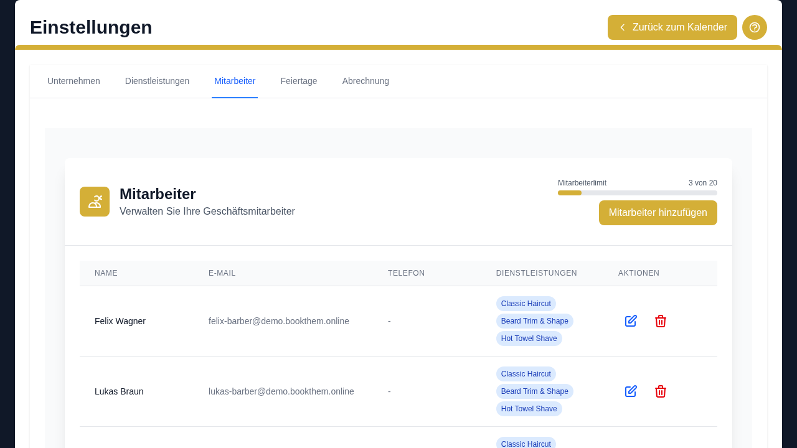Viewport: 797px width, 448px height.
Task: Click the Mitarbeiterlimit progress bar
Action: click(x=638, y=193)
